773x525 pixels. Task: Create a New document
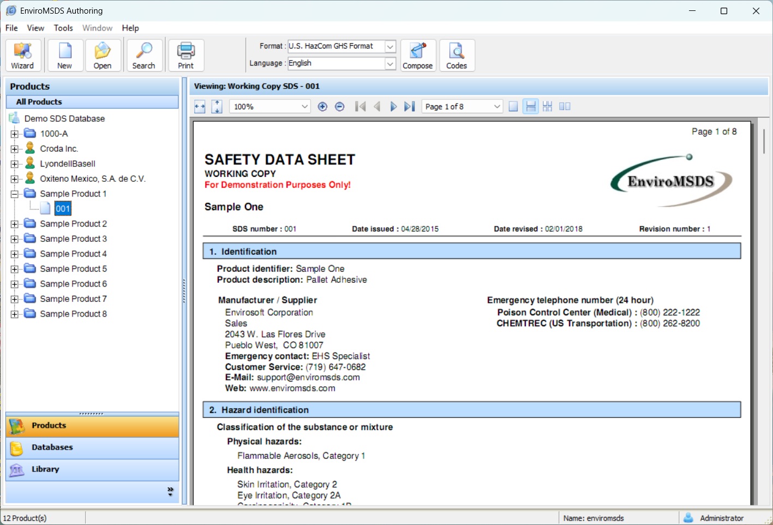65,55
